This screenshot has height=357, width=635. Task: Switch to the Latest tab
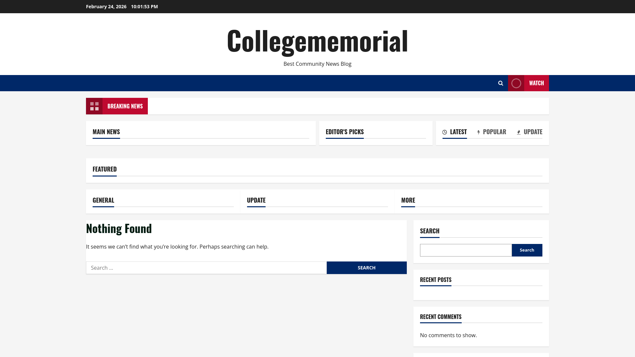pos(455,132)
